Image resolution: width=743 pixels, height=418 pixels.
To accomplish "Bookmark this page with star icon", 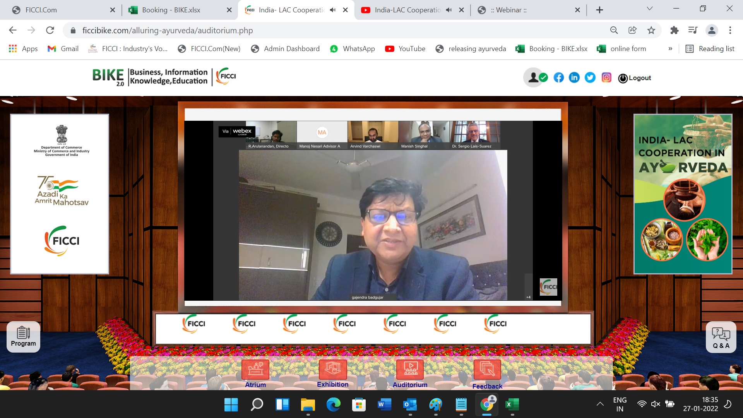I will point(651,30).
